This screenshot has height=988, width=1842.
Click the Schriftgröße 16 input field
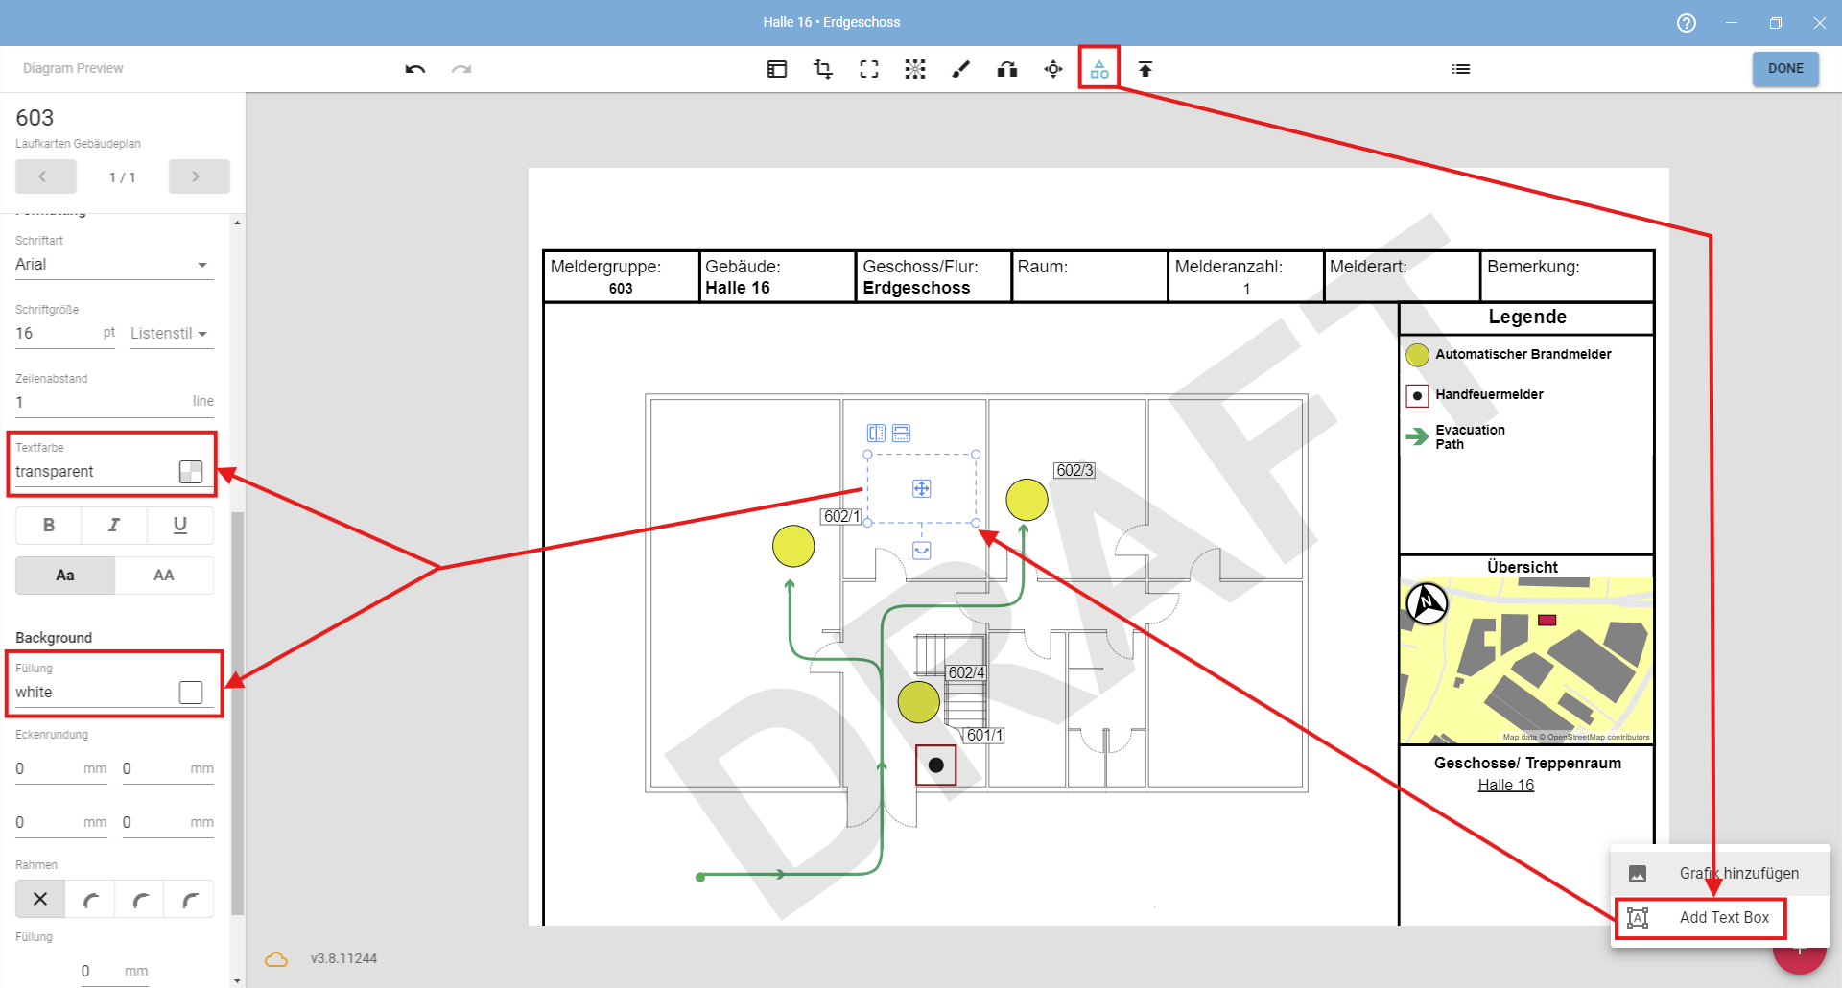coord(65,334)
